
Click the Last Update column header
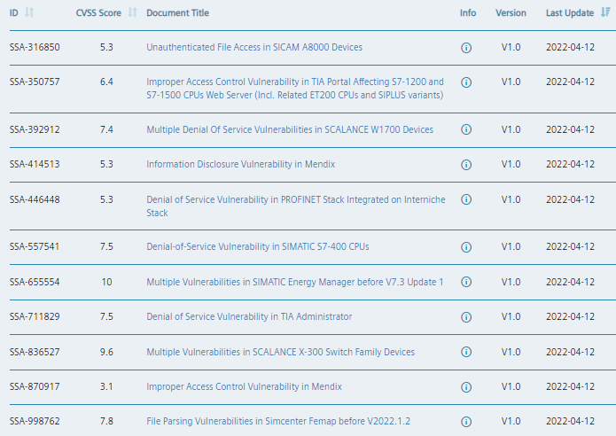point(570,13)
